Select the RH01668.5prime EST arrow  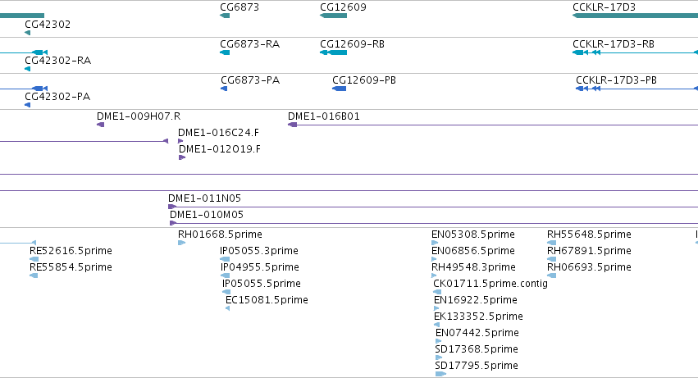(x=181, y=243)
